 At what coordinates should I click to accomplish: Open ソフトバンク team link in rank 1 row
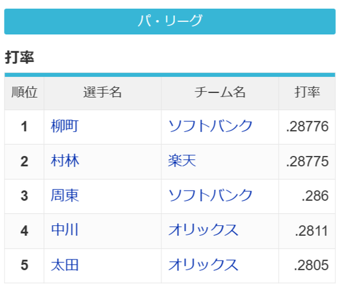click(x=210, y=126)
